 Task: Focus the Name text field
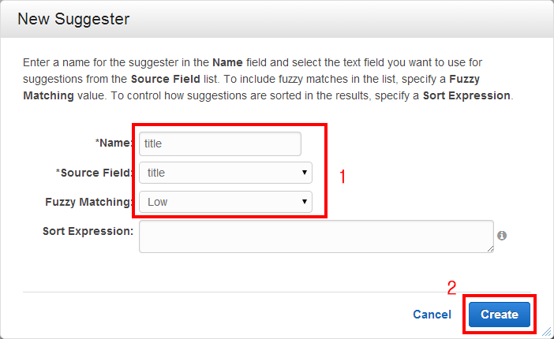[x=220, y=143]
